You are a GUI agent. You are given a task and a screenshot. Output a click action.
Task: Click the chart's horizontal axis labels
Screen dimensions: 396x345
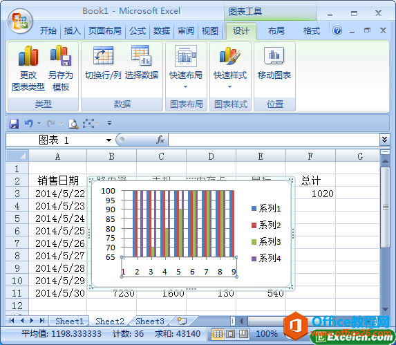pos(179,272)
